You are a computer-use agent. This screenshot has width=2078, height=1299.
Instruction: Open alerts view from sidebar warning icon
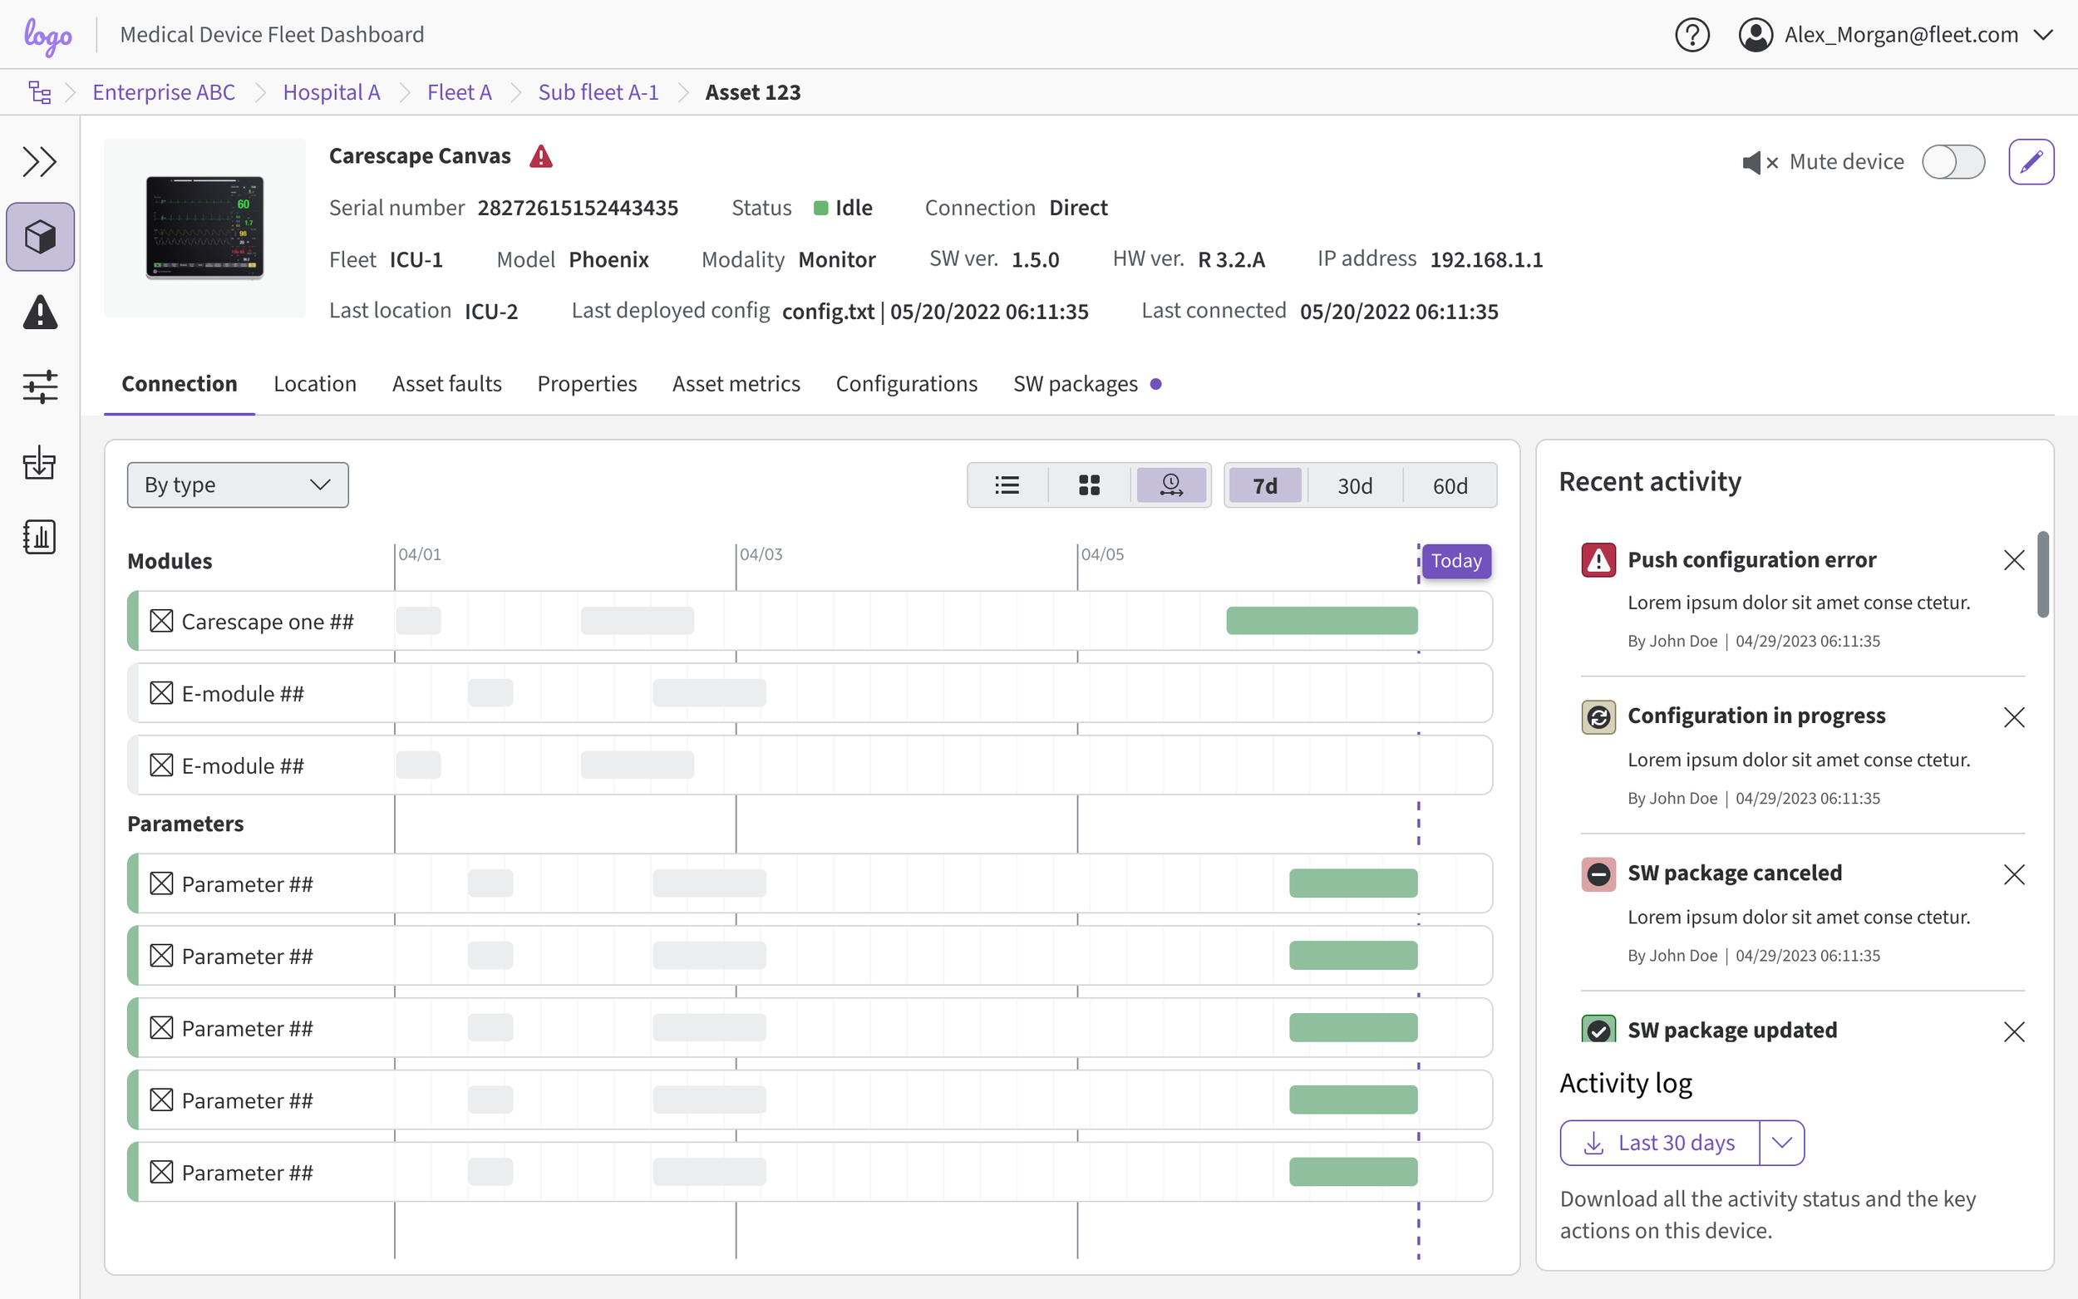(x=40, y=312)
